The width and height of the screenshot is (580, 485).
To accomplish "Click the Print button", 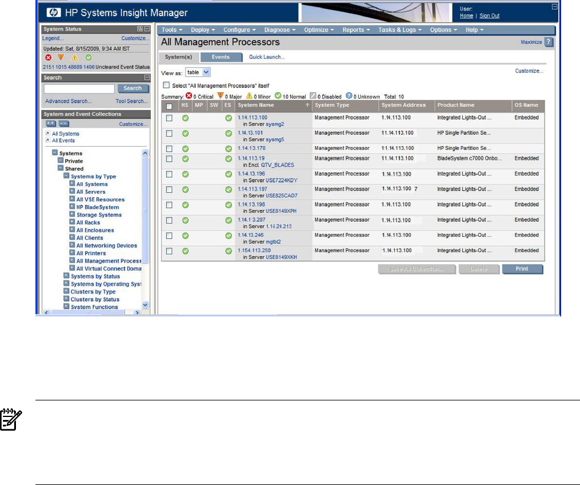I will pyautogui.click(x=522, y=269).
